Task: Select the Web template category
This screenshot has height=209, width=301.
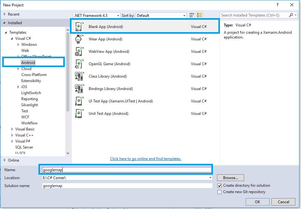Action: click(x=25, y=51)
